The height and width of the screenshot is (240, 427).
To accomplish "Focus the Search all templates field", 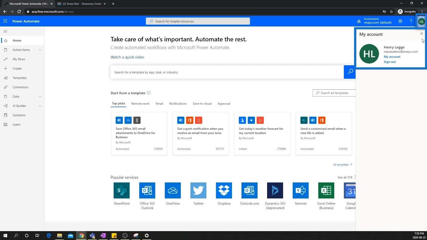I will [334, 93].
